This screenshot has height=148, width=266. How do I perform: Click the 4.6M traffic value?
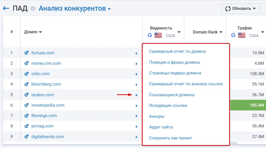(x=259, y=63)
